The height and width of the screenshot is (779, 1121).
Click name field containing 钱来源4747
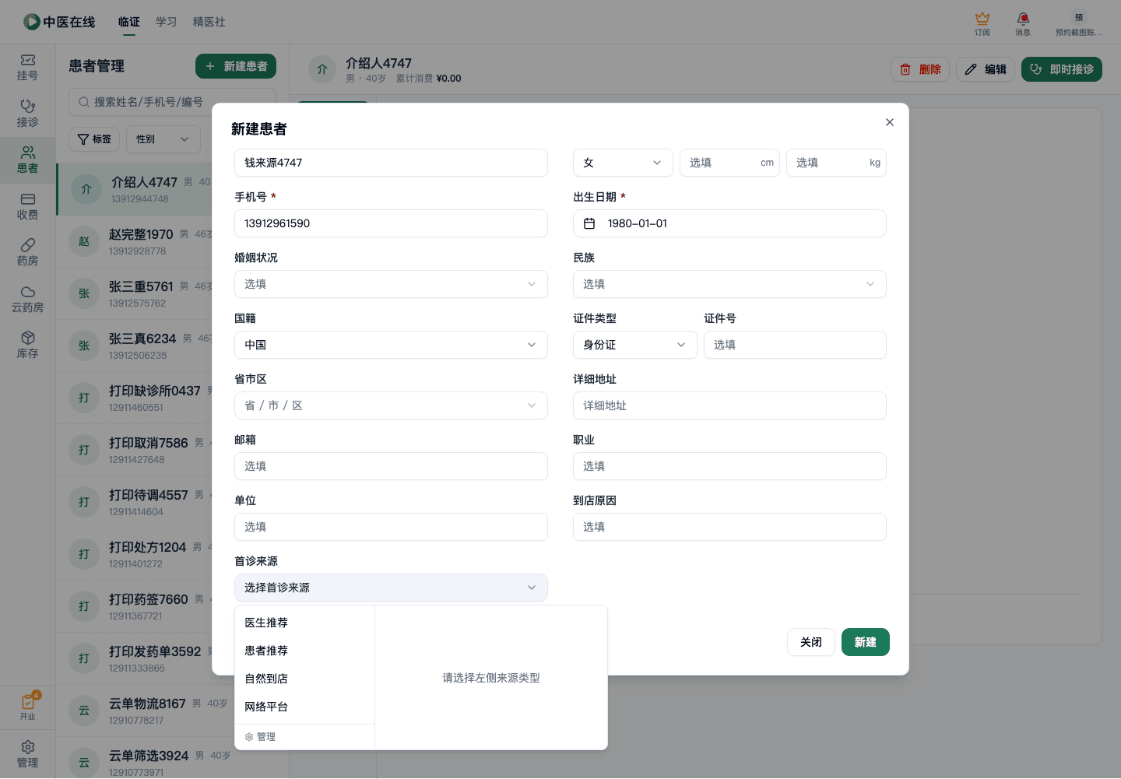click(x=391, y=163)
